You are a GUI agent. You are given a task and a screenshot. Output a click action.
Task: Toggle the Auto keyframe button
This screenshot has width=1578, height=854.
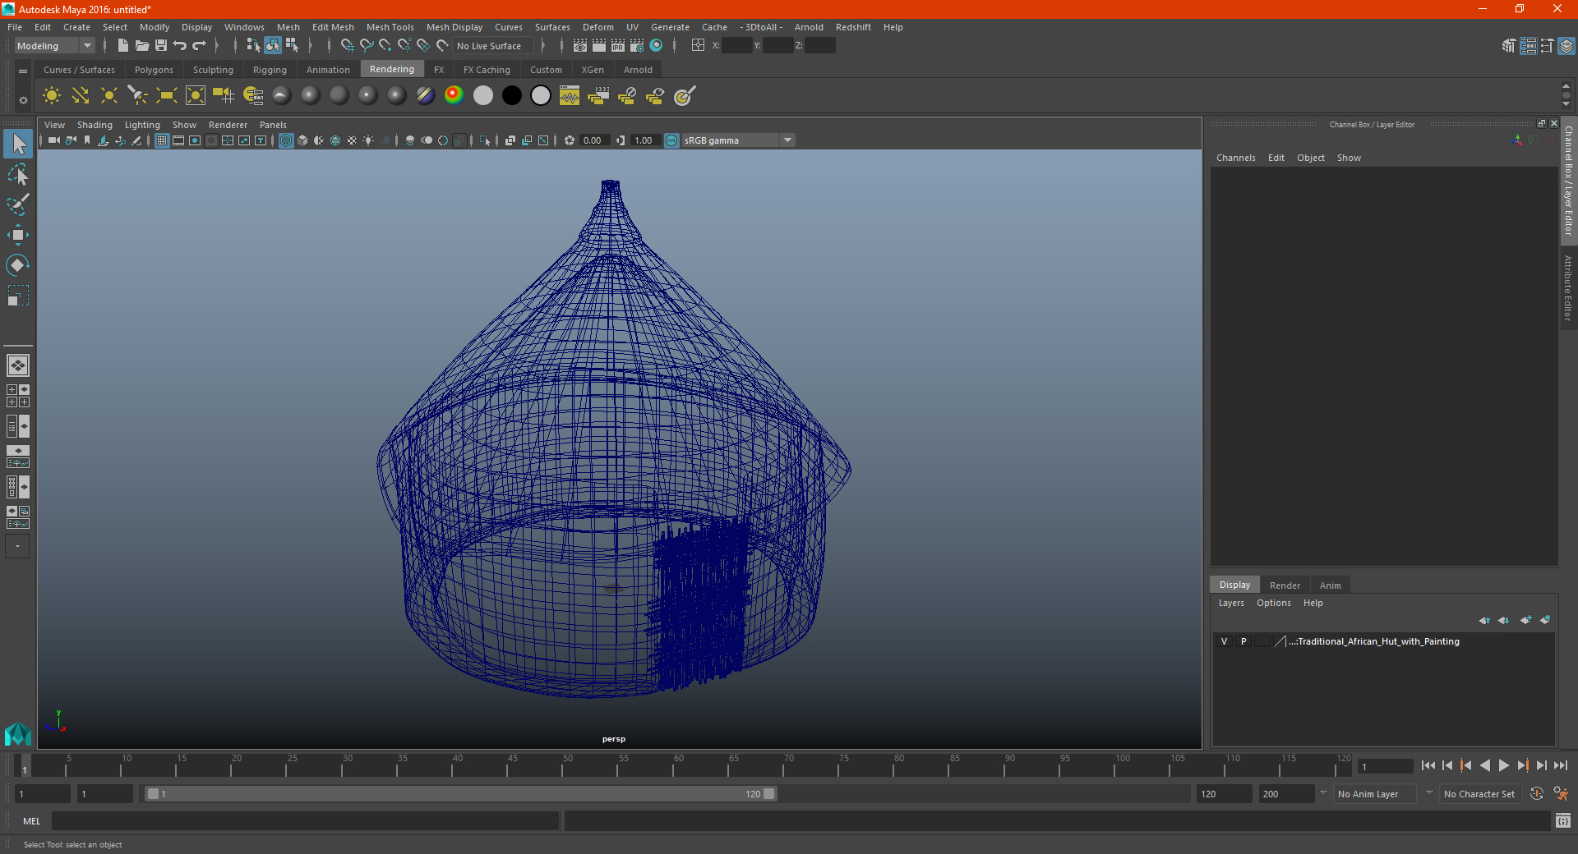point(1536,794)
